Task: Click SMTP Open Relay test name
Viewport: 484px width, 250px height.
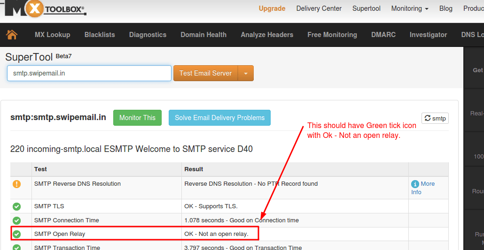Action: [x=60, y=234]
